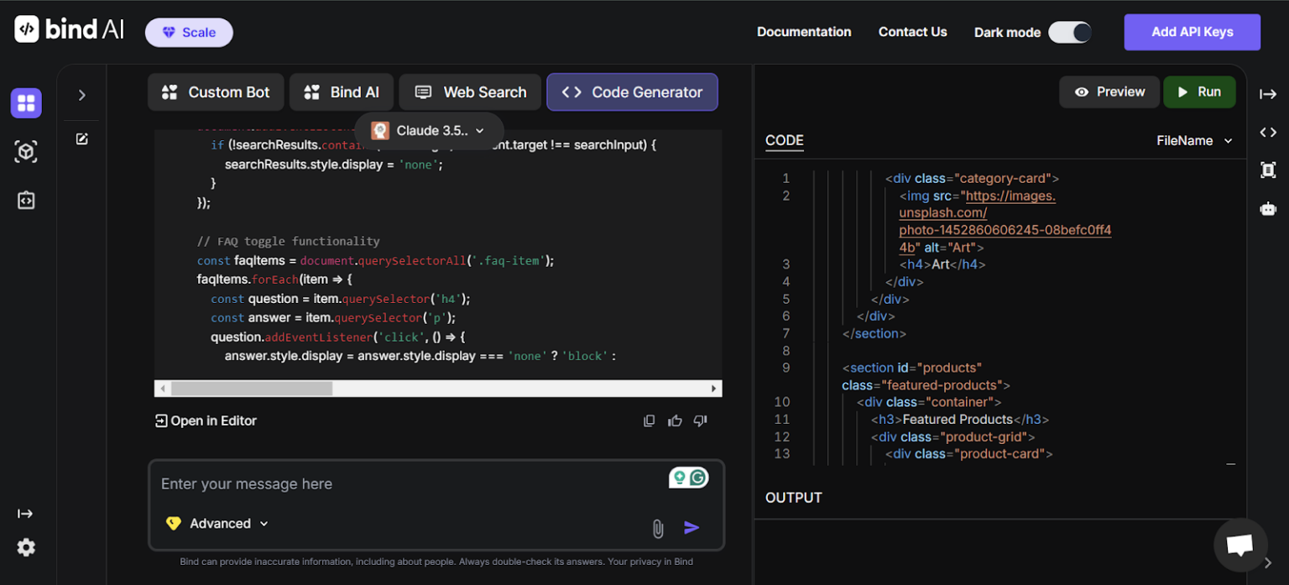Image resolution: width=1289 pixels, height=585 pixels.
Task: Expand the Claude 3.5 model dropdown
Action: click(430, 131)
